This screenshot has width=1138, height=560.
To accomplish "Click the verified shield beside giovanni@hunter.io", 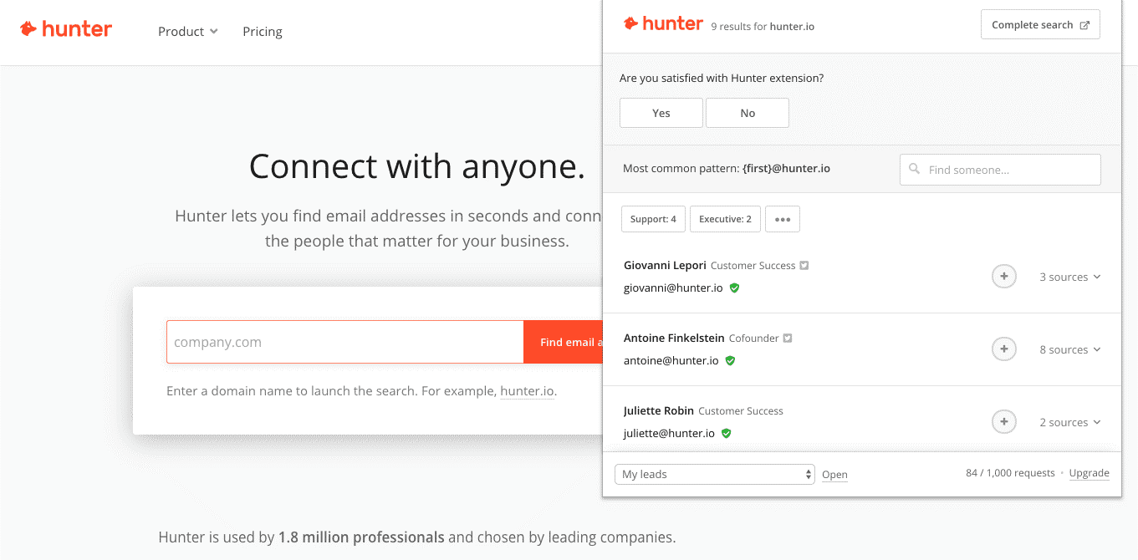I will (x=734, y=288).
